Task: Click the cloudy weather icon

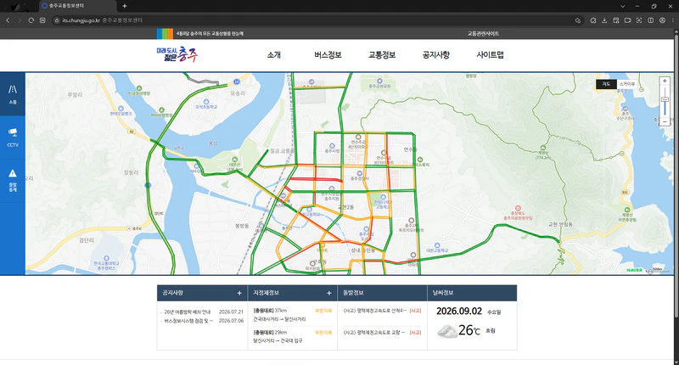Action: [x=446, y=331]
